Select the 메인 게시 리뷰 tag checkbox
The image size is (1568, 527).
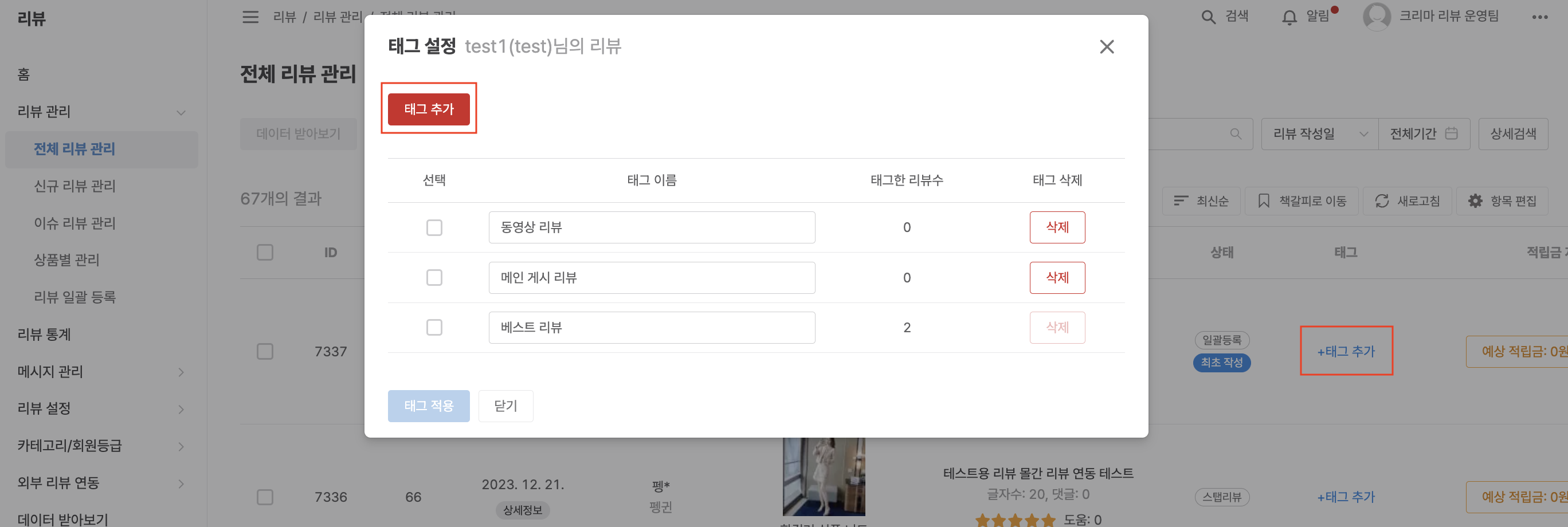[434, 277]
